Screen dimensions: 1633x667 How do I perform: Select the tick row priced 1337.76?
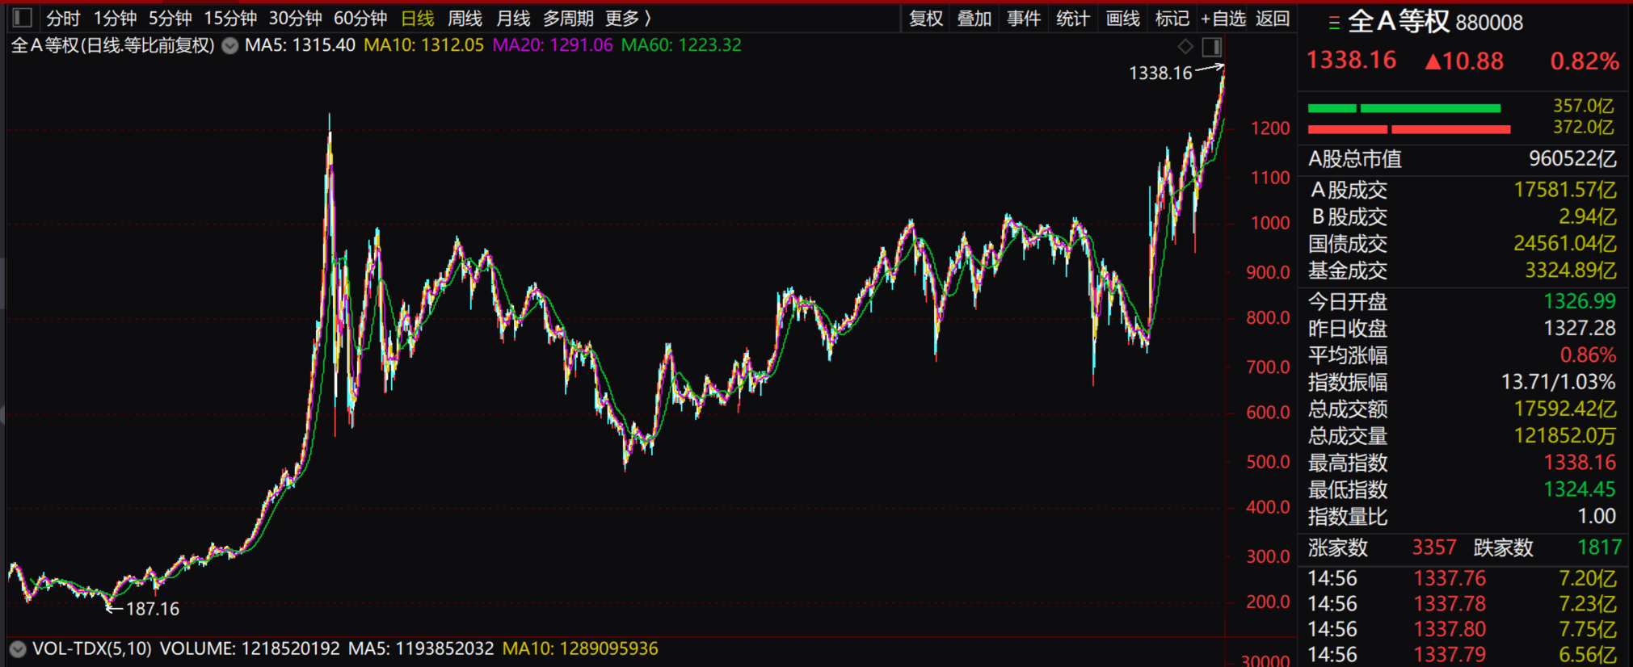click(1463, 578)
